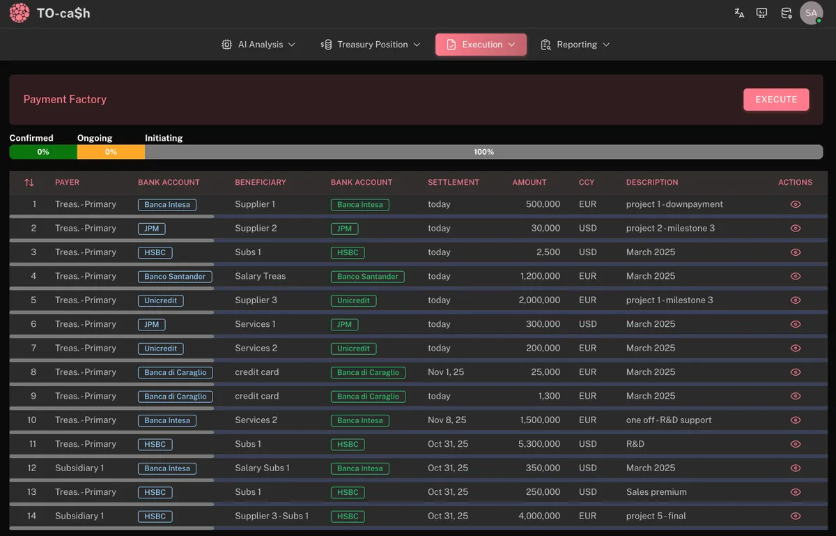This screenshot has width=836, height=536.
Task: Open the Treasury Position dropdown chevron
Action: pos(417,45)
